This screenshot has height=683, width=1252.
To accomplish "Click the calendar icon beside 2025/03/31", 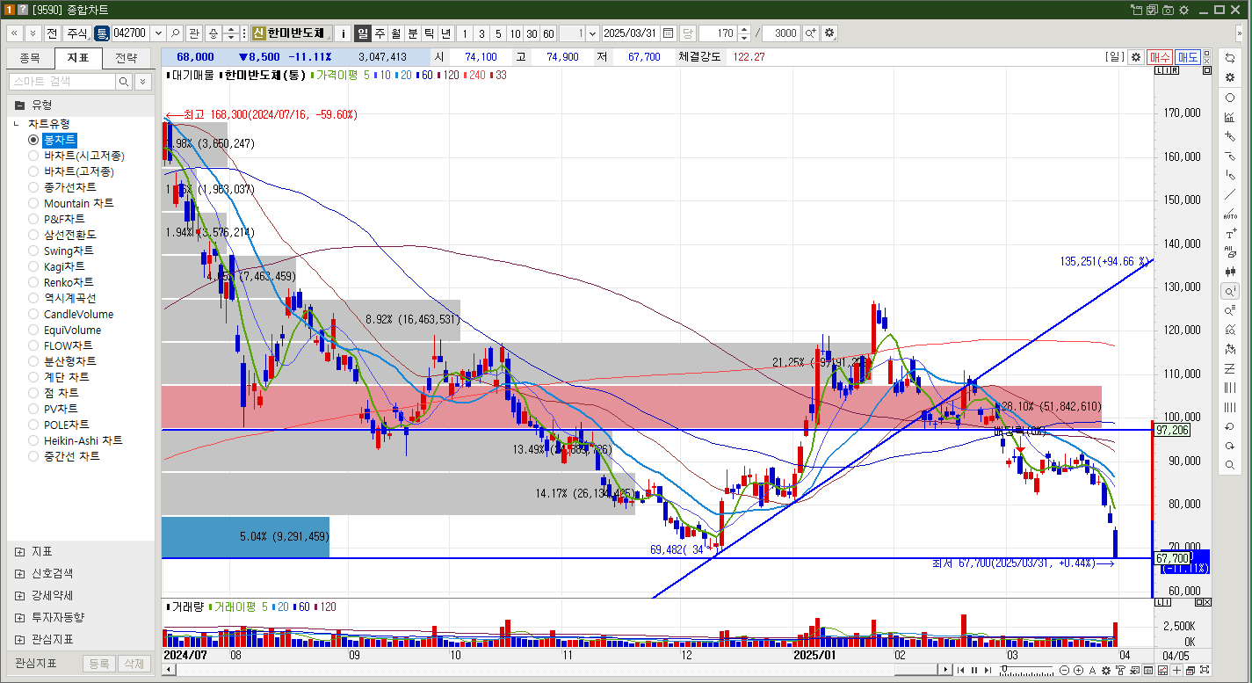I will [669, 33].
